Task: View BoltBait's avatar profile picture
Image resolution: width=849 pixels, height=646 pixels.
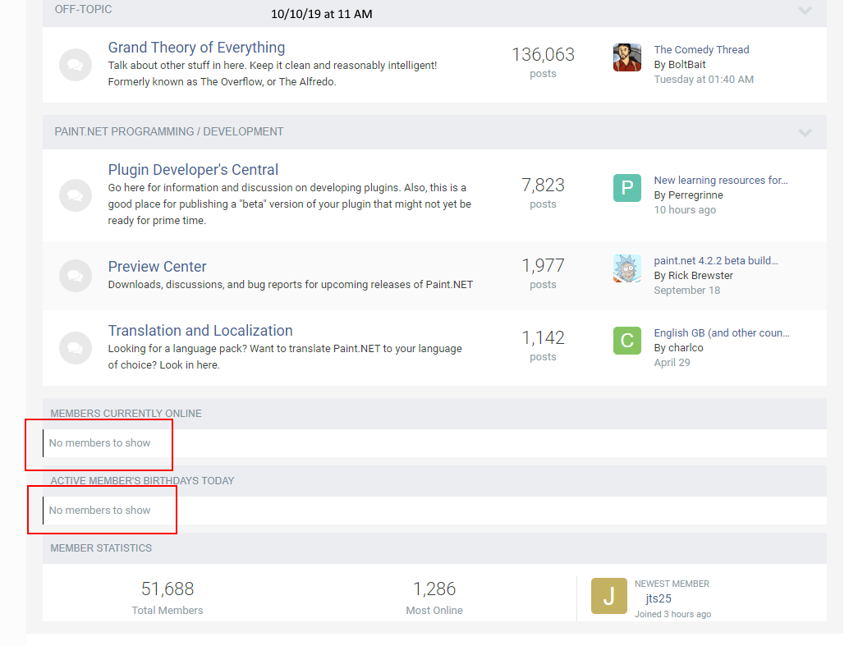Action: (x=627, y=57)
